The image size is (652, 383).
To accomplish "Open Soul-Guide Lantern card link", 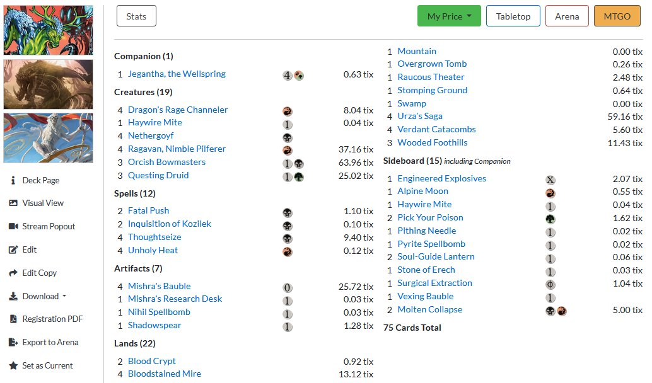I will tap(436, 256).
